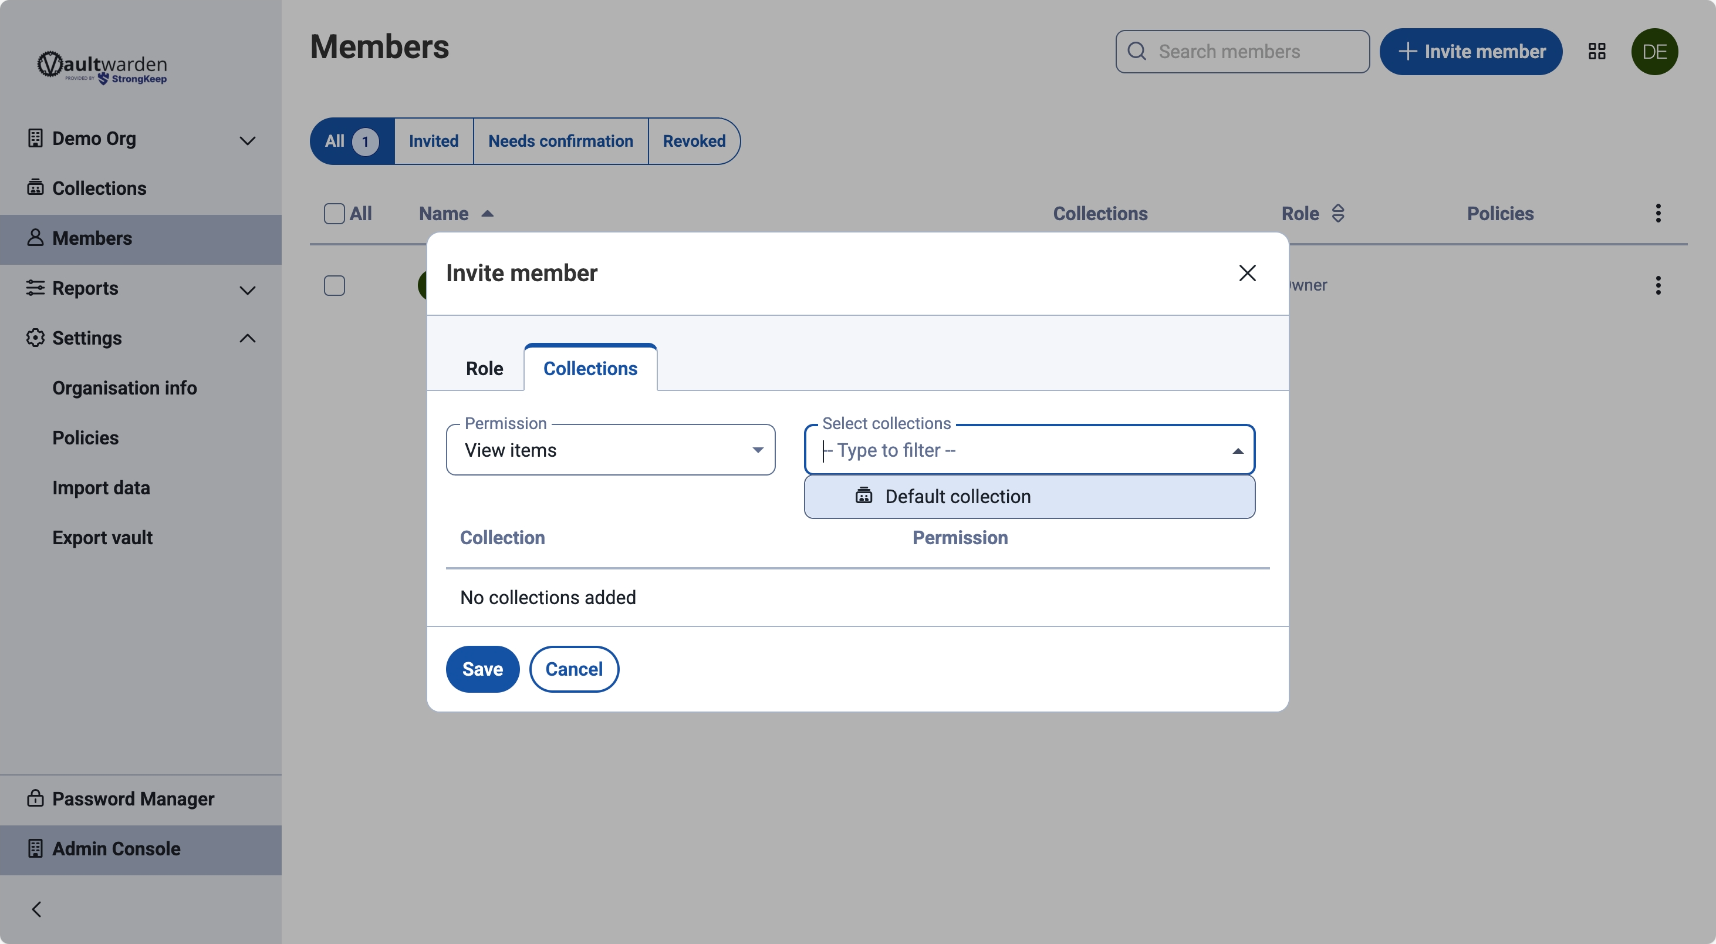
Task: Filter members by the Invited tab
Action: coord(433,141)
